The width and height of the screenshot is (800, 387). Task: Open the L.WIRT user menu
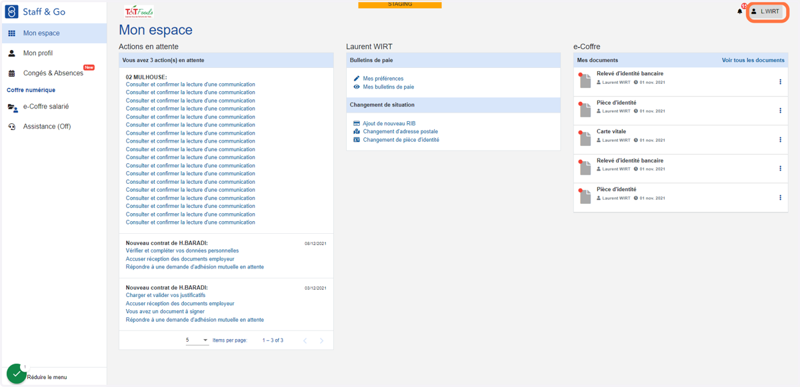(765, 12)
